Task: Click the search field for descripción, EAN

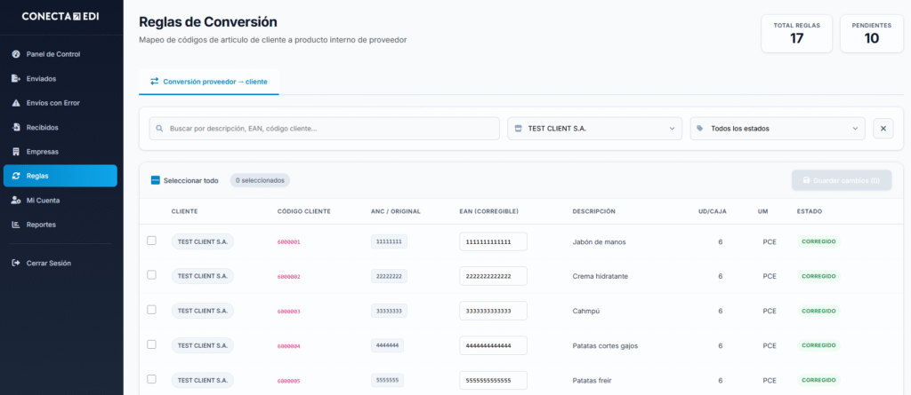Action: pyautogui.click(x=325, y=129)
